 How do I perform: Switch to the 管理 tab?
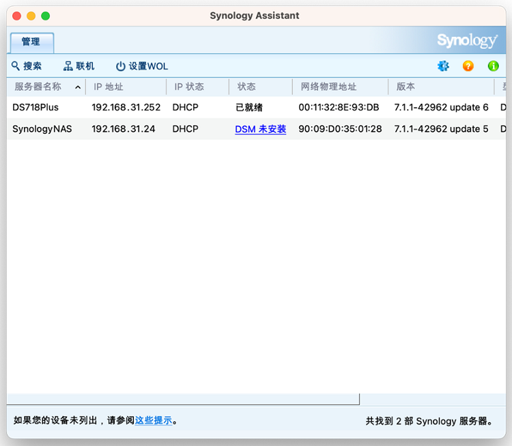(x=31, y=42)
